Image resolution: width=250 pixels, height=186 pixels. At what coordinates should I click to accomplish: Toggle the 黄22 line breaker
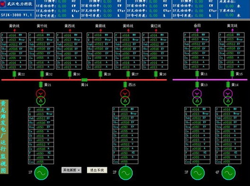(14, 74)
